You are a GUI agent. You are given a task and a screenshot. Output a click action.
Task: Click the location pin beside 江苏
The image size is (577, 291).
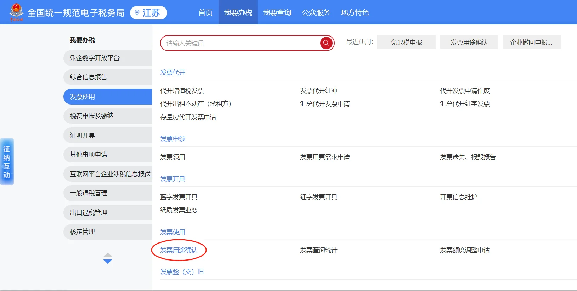[137, 13]
